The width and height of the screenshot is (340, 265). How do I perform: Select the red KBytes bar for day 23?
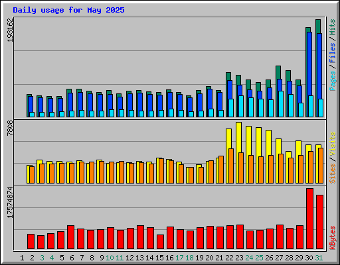pyautogui.click(x=240, y=237)
